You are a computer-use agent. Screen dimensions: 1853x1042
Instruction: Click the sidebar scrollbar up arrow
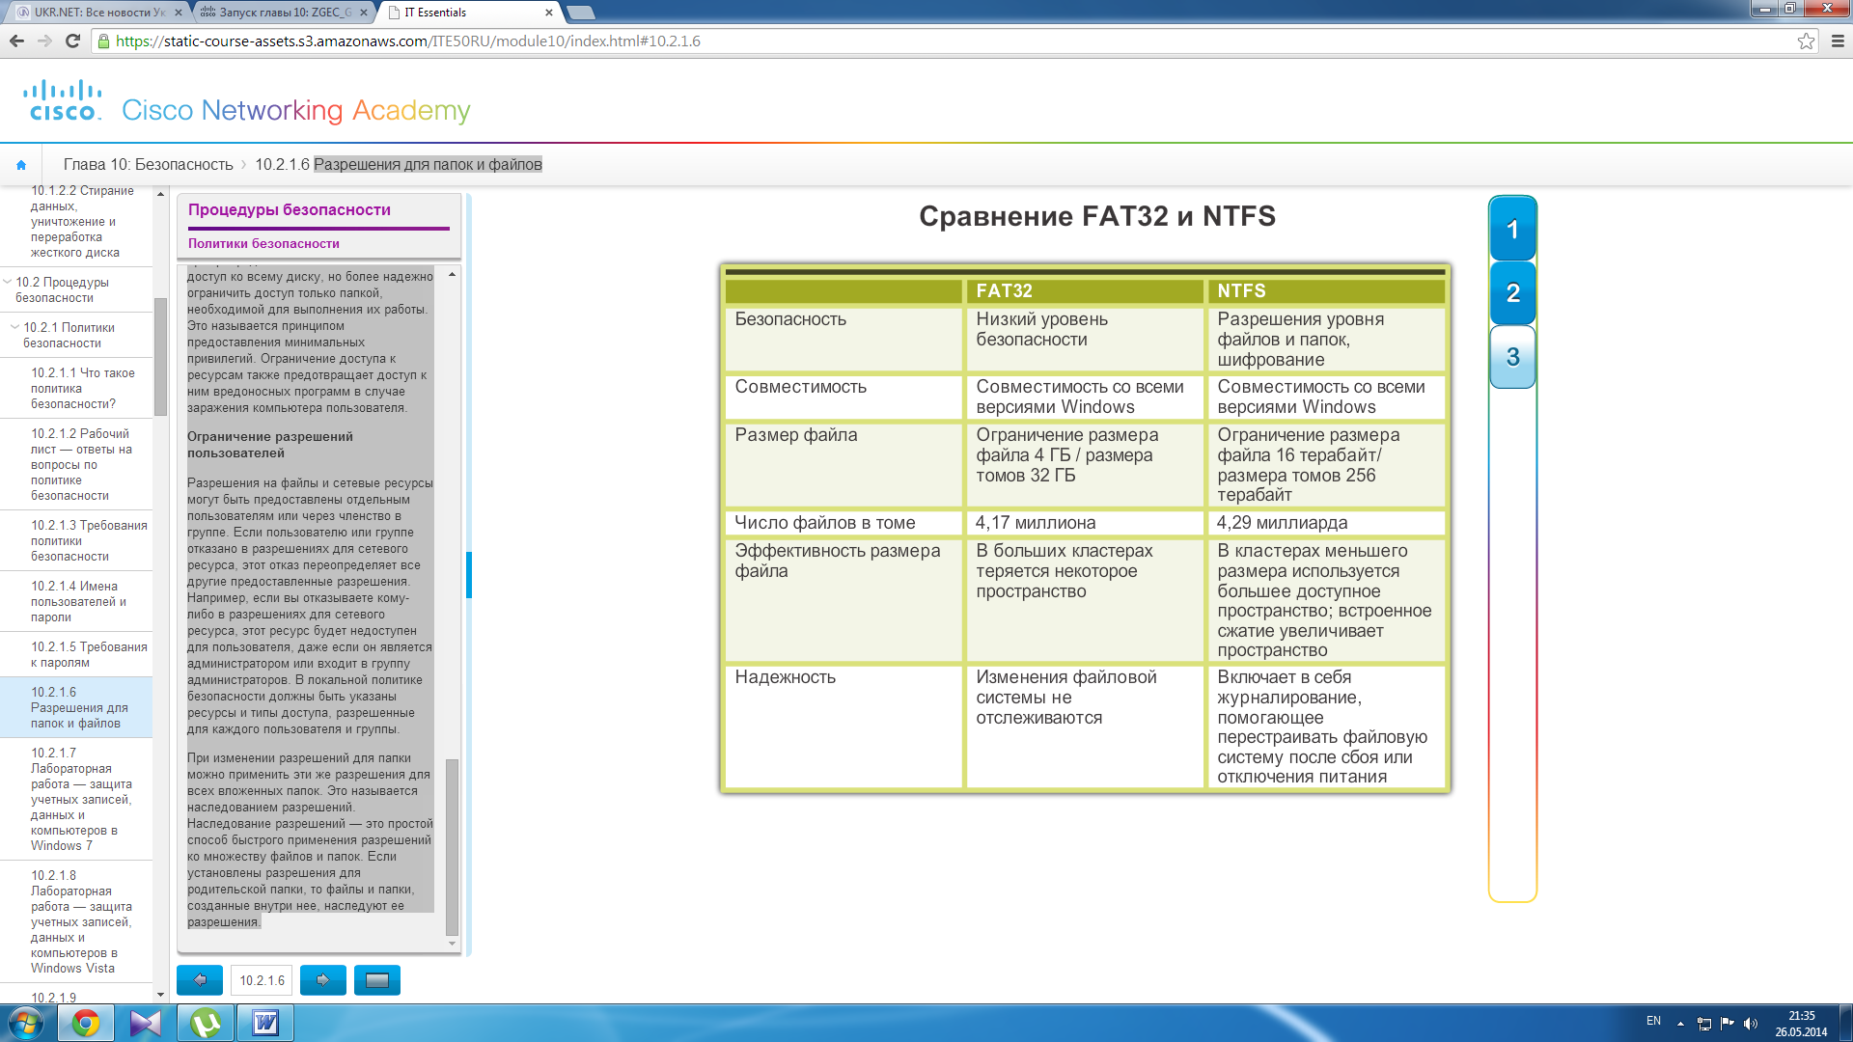coord(160,194)
